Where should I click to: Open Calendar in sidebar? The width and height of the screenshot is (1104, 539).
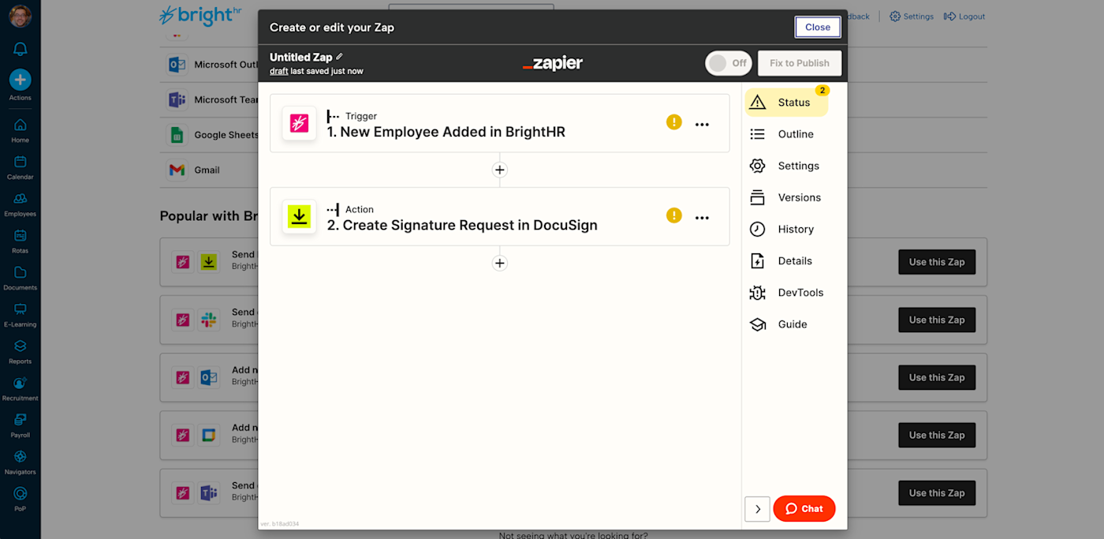(x=20, y=167)
